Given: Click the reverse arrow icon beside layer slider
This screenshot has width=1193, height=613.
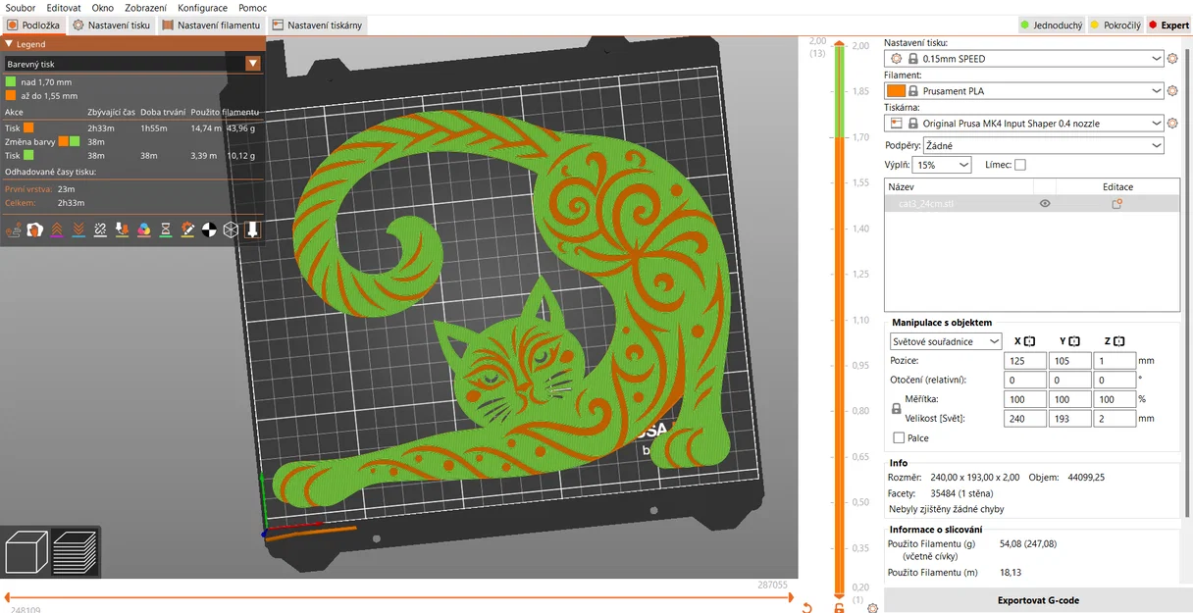Looking at the screenshot, I should pyautogui.click(x=806, y=607).
